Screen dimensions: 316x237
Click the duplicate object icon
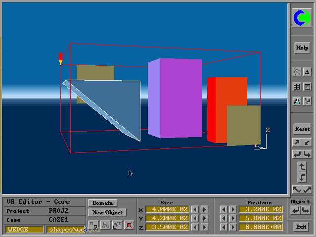[92, 225]
